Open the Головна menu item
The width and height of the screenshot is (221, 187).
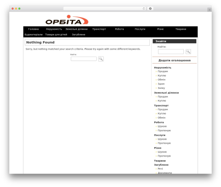(33, 29)
